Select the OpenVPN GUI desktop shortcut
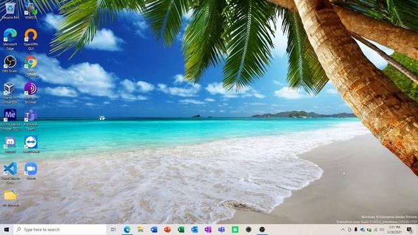The height and width of the screenshot is (235, 418). (31, 39)
